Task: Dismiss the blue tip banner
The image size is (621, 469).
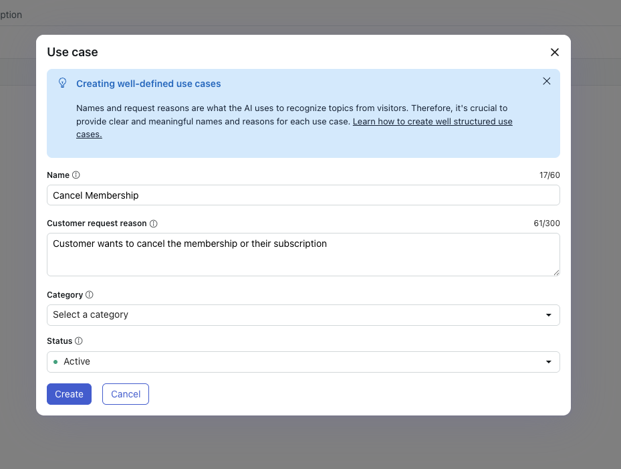Action: [546, 81]
